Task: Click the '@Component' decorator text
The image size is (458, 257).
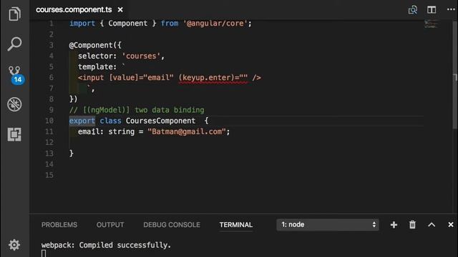Action: point(91,45)
